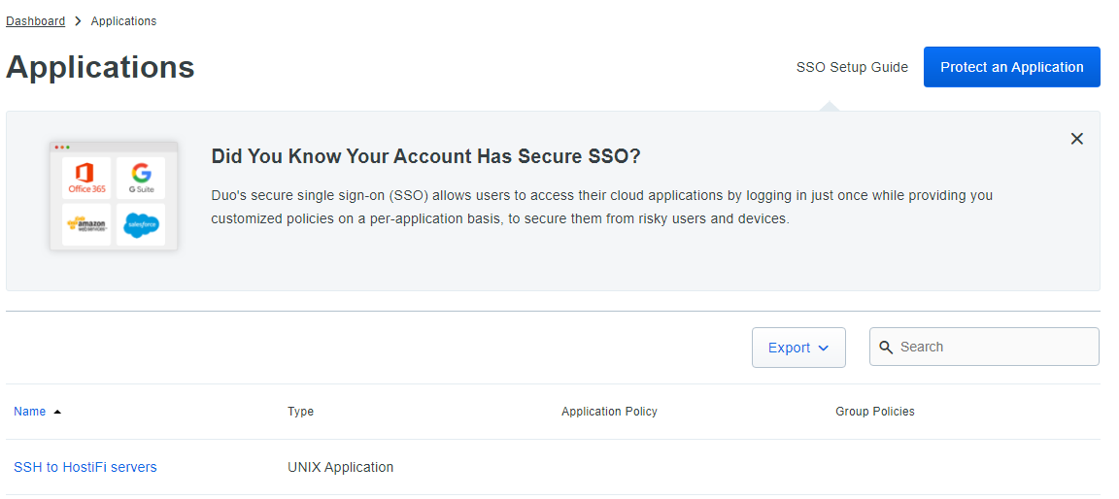Open the SSO Setup Guide
Screen dimensions: 1119x499
852,67
